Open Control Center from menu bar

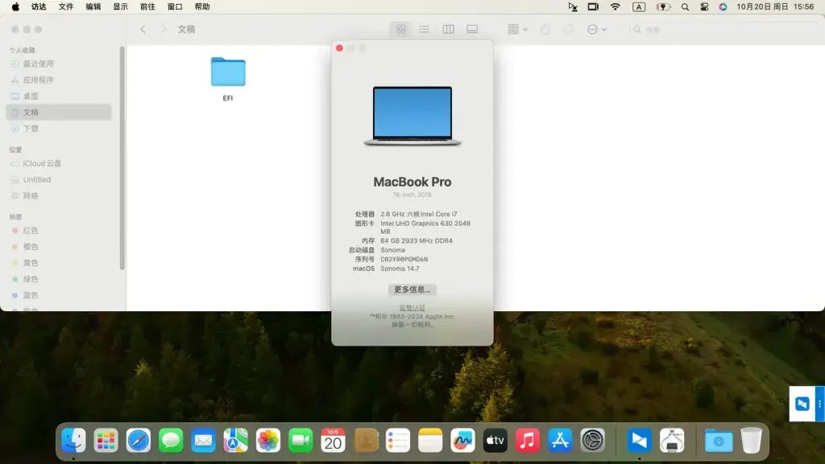pyautogui.click(x=704, y=6)
